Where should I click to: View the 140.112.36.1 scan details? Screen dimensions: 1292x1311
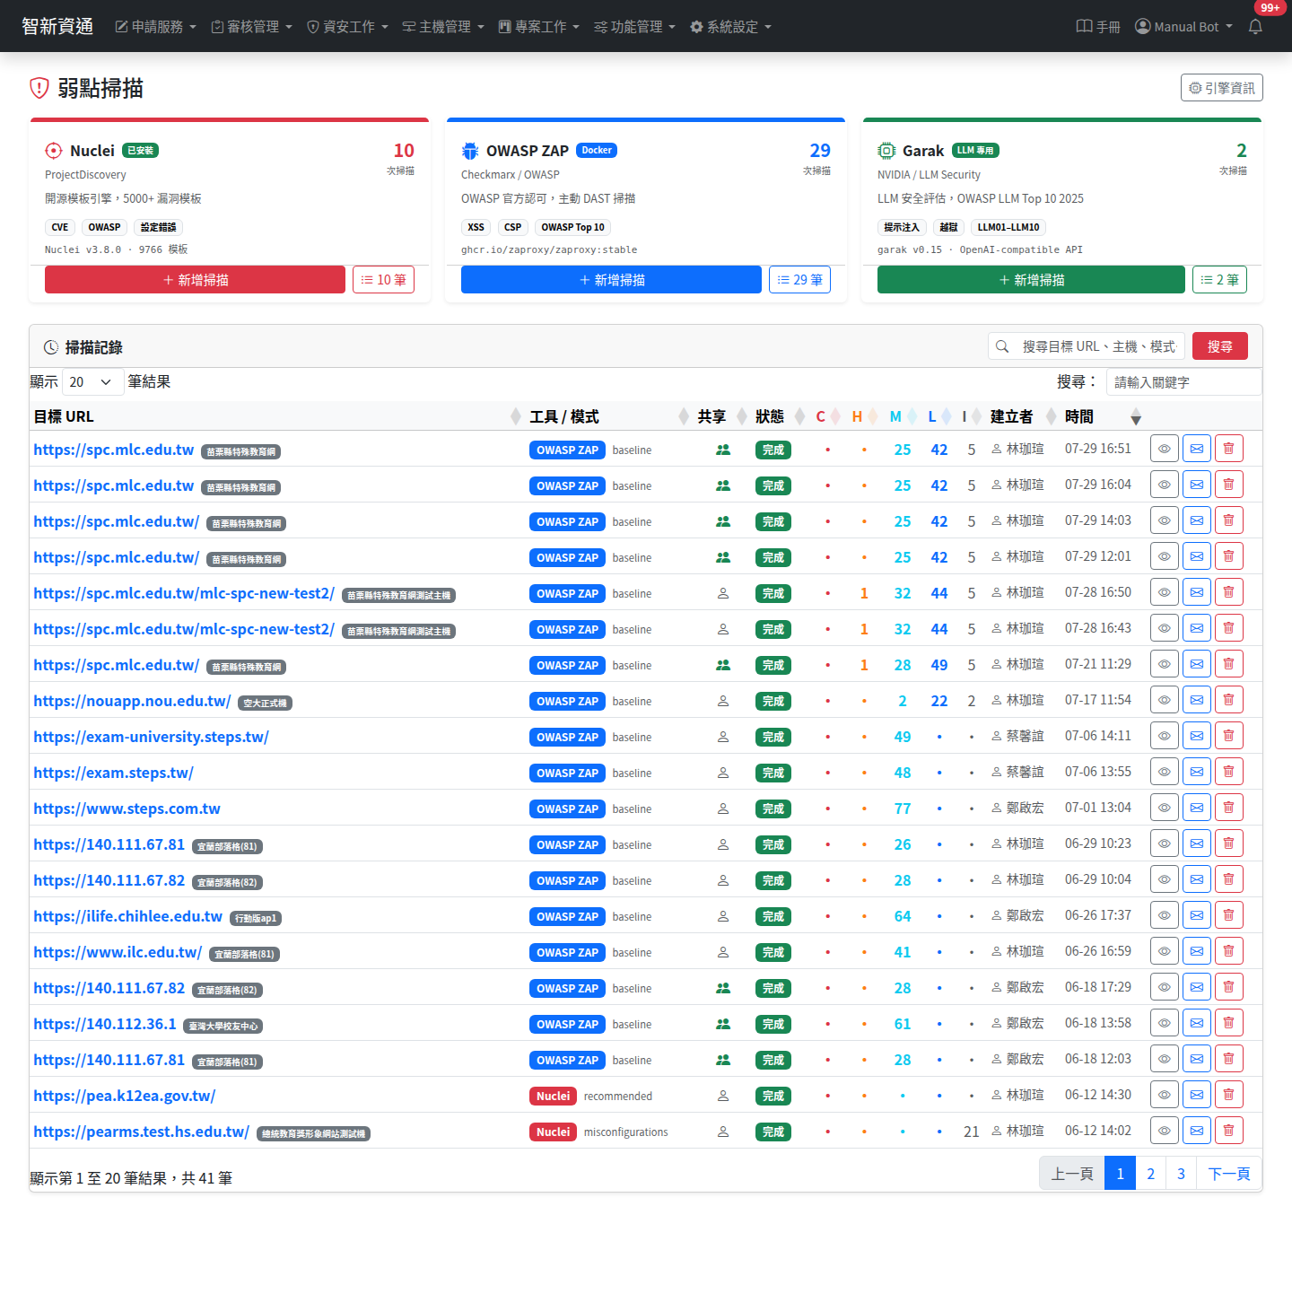1164,1023
